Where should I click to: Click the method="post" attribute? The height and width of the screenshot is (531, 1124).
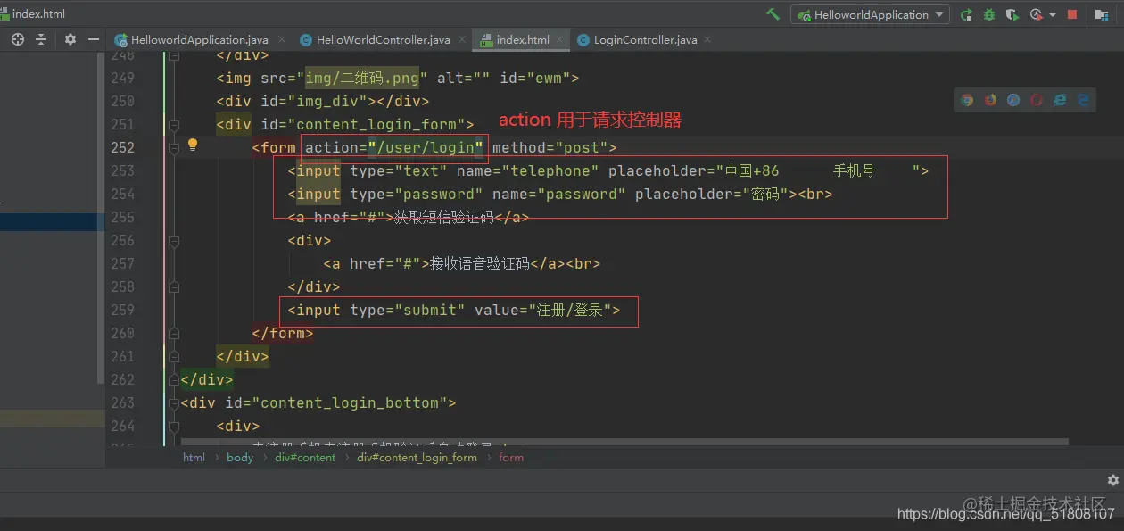[x=550, y=148]
